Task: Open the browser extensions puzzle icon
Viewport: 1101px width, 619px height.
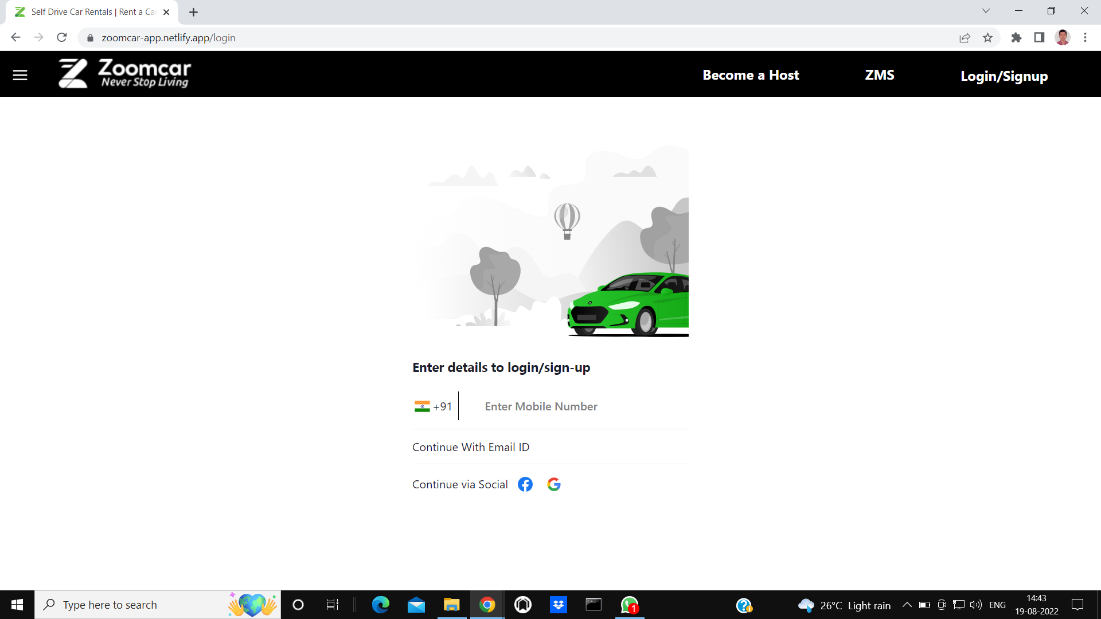Action: coord(1016,37)
